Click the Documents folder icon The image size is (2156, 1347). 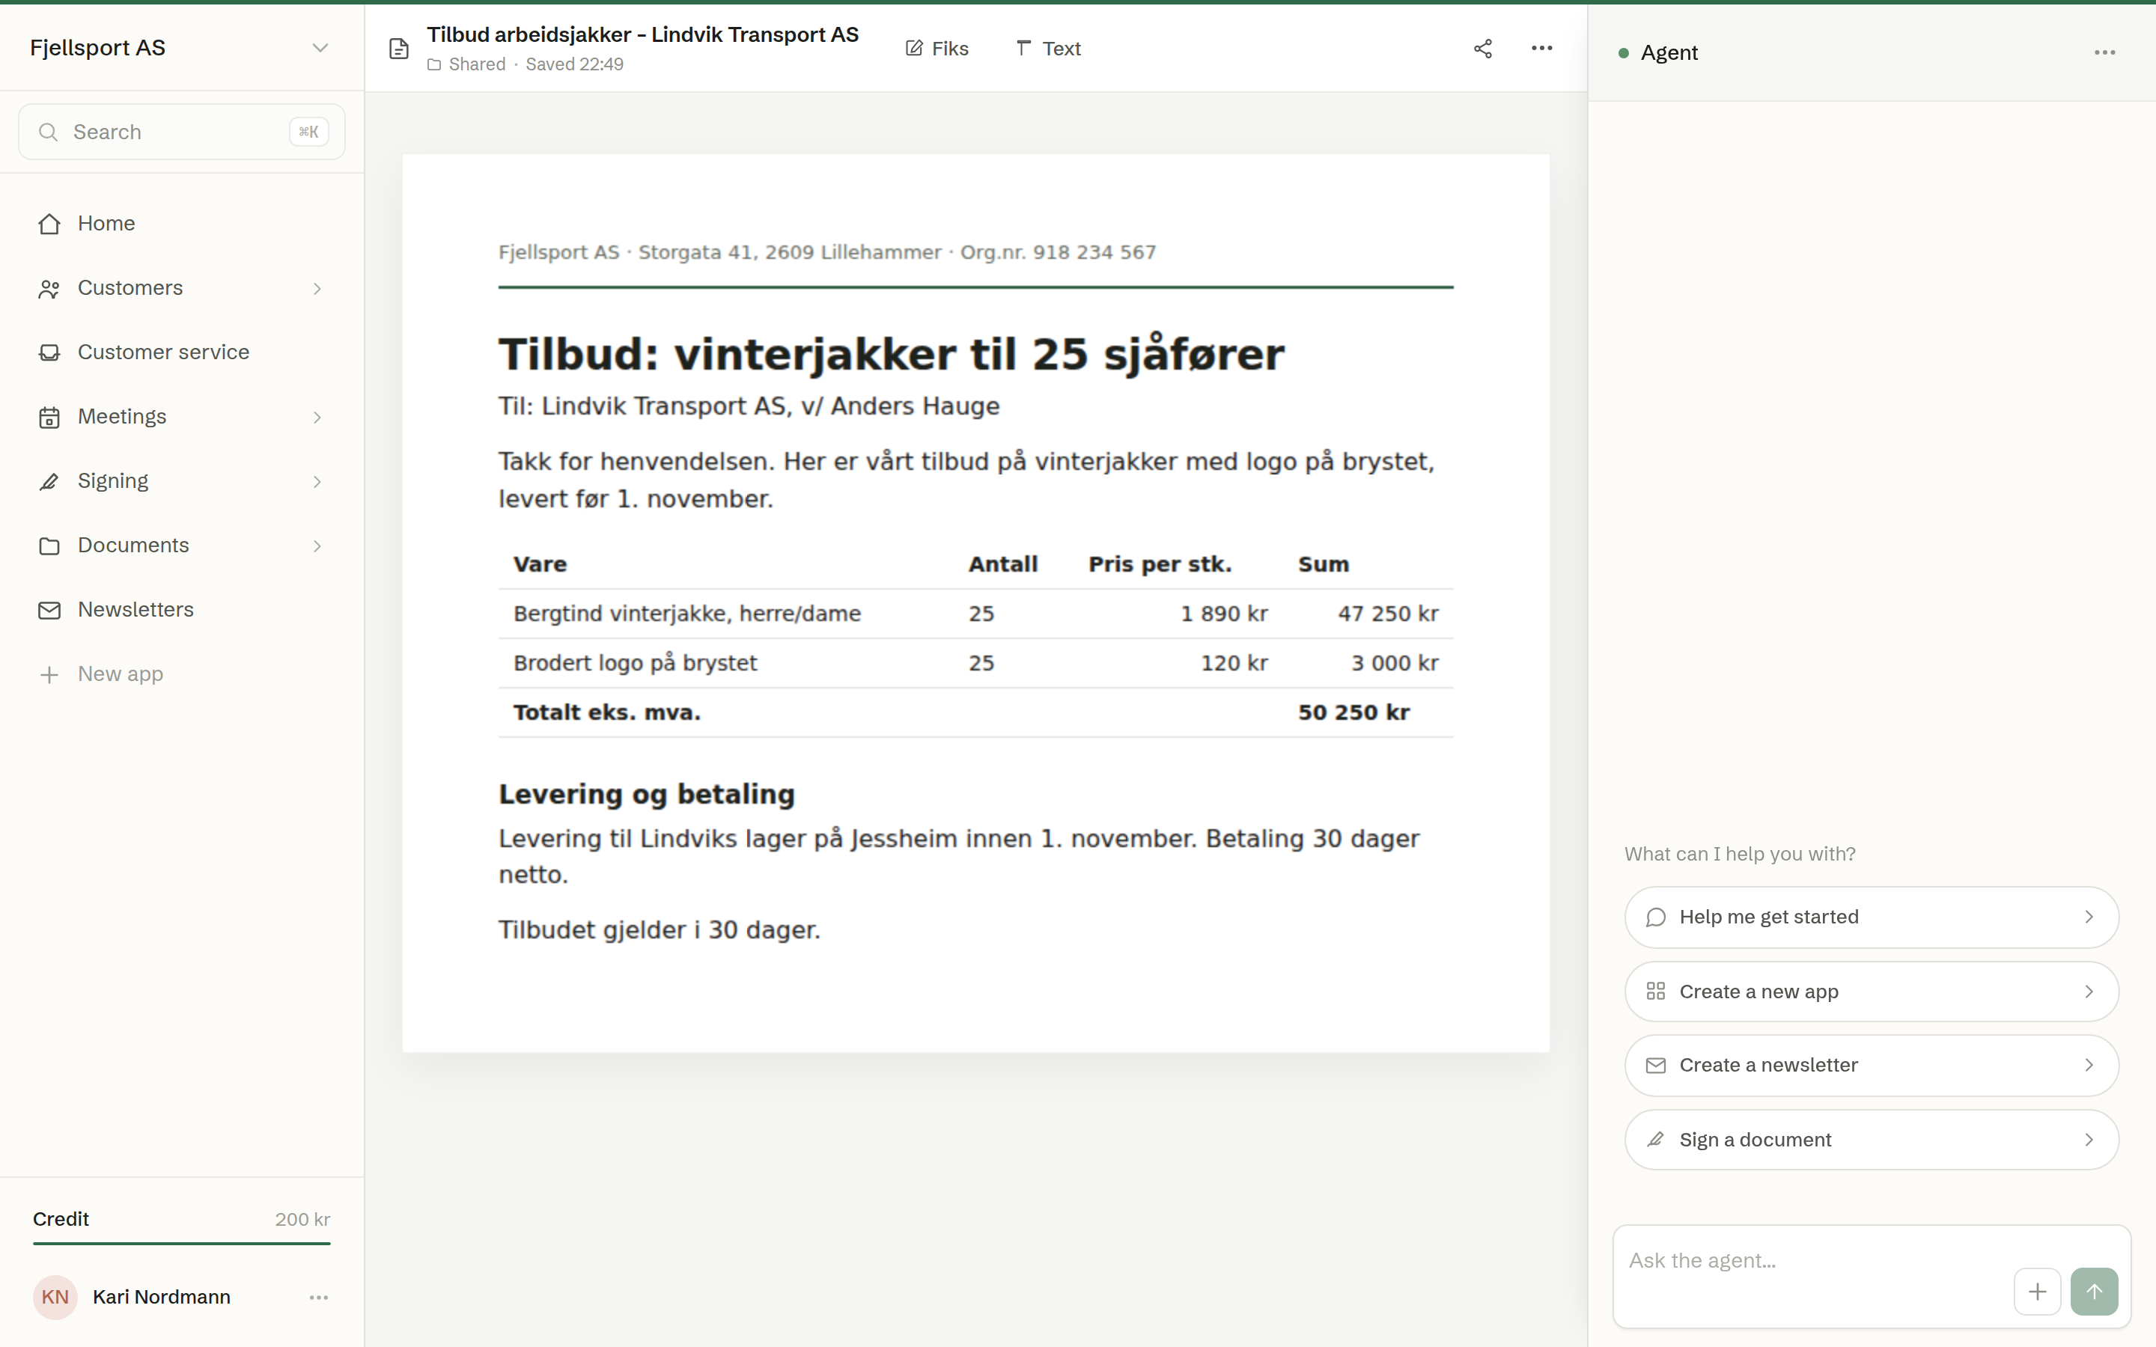point(49,546)
